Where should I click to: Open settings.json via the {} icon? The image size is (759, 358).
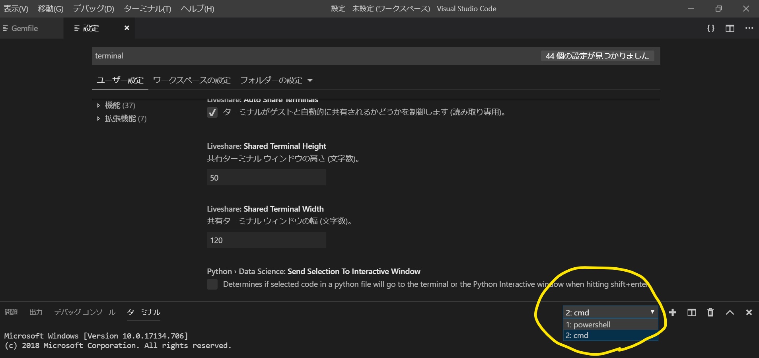click(x=712, y=28)
